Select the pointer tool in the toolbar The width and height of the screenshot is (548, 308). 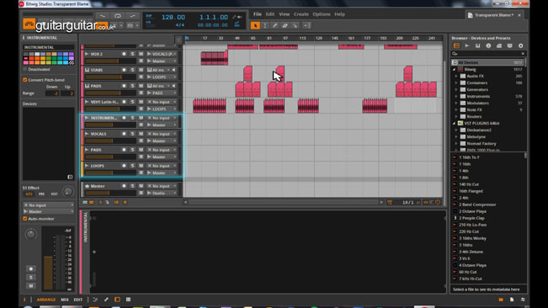click(255, 25)
